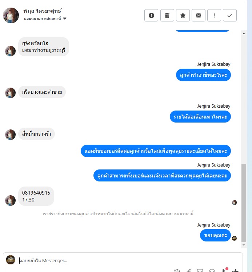Click the spam report exclamation circle icon
Image resolution: width=252 pixels, height=272 pixels.
(151, 15)
